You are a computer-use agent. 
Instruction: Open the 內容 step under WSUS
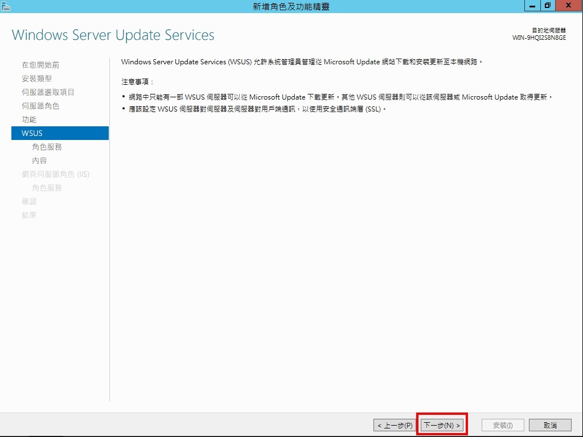click(x=39, y=160)
